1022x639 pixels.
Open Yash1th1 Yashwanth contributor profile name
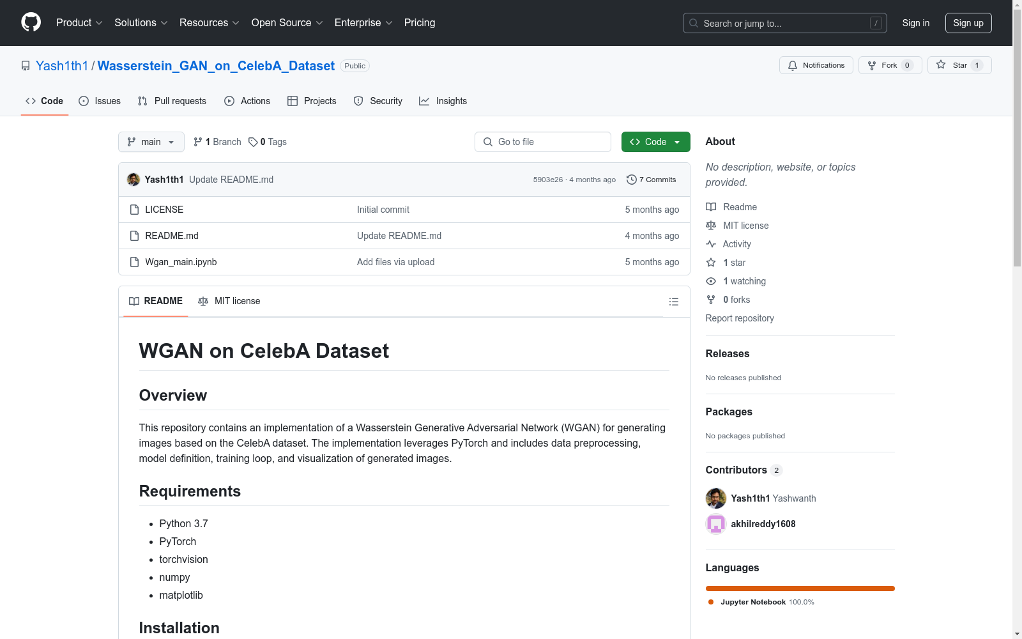point(774,498)
